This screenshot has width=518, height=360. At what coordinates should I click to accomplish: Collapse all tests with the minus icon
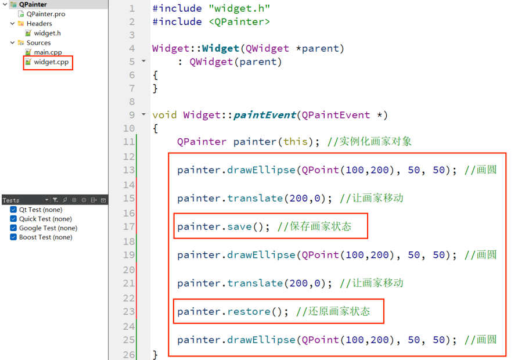pos(84,200)
